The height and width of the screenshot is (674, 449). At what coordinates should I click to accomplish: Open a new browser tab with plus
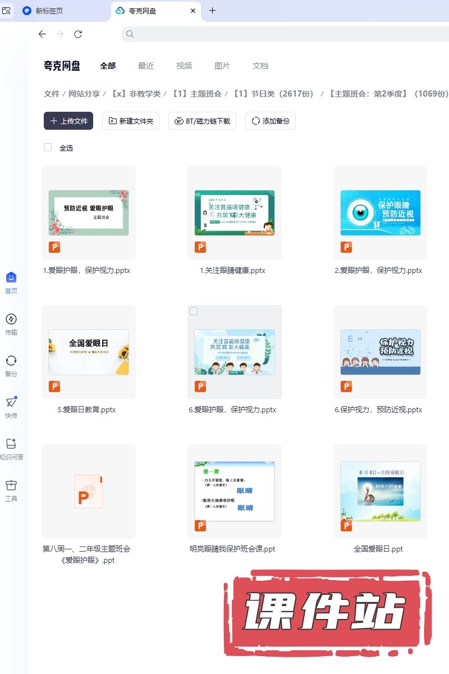point(212,11)
